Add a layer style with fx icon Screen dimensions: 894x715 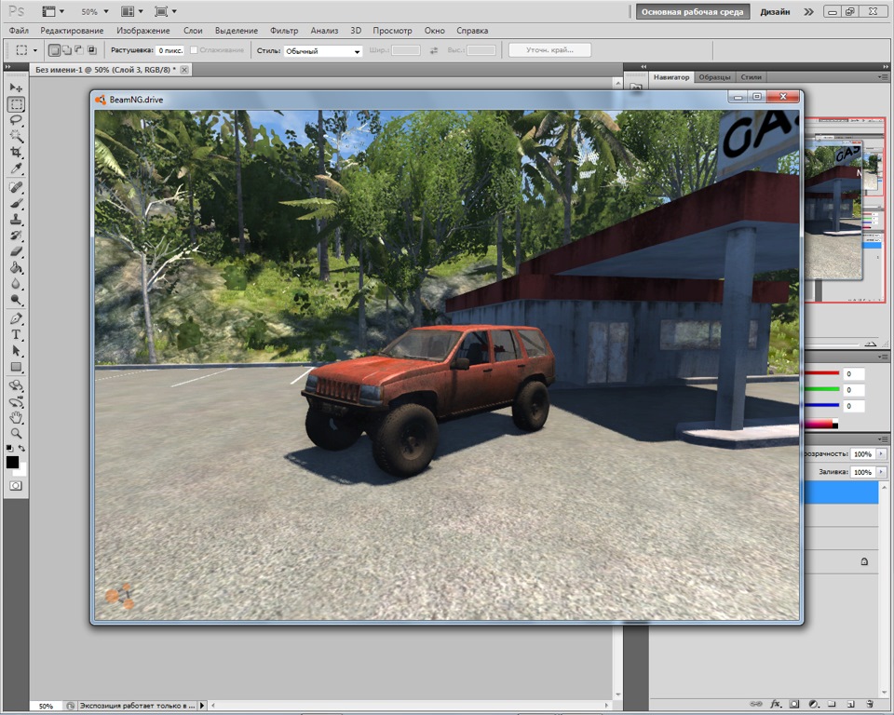[776, 704]
